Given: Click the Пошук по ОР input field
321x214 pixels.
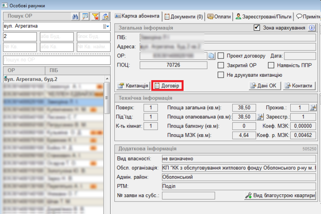Looking at the screenshot, I should click(56, 61).
